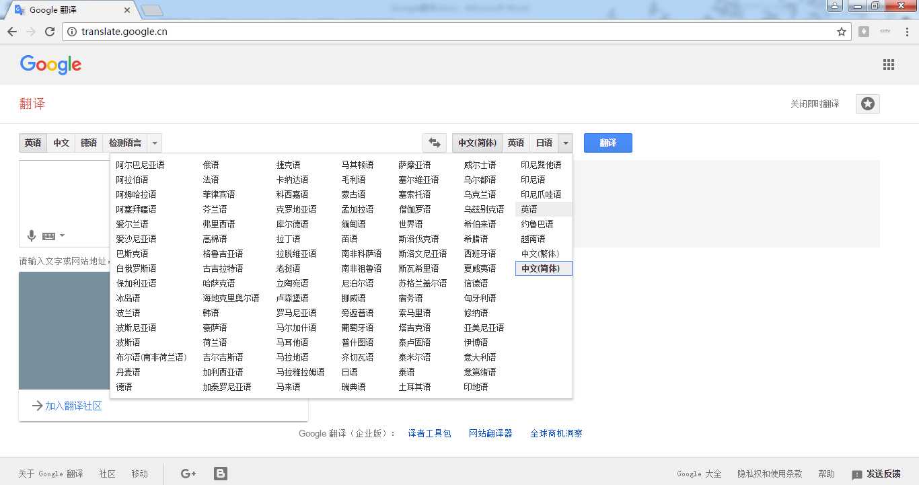
Task: Click the blue 翻译 button
Action: (x=608, y=143)
